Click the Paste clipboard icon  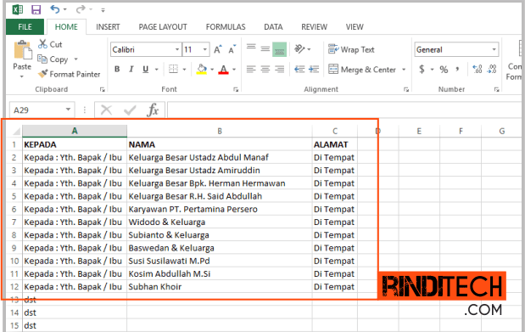(22, 50)
